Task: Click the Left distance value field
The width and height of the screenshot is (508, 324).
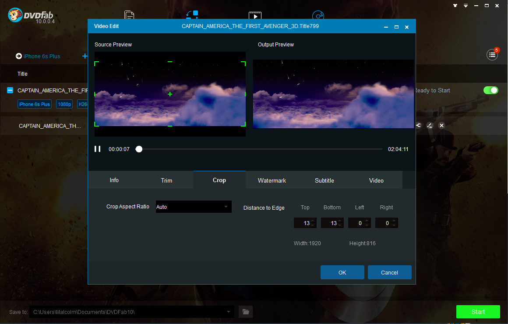Action: coord(357,223)
